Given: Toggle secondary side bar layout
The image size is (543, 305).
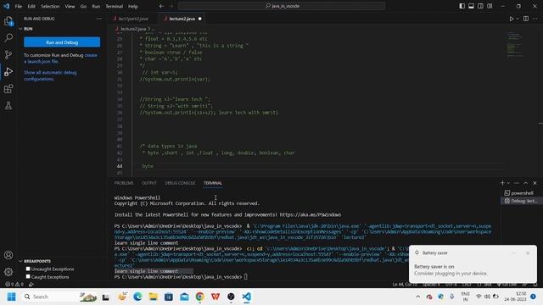Looking at the screenshot, I should [481, 6].
